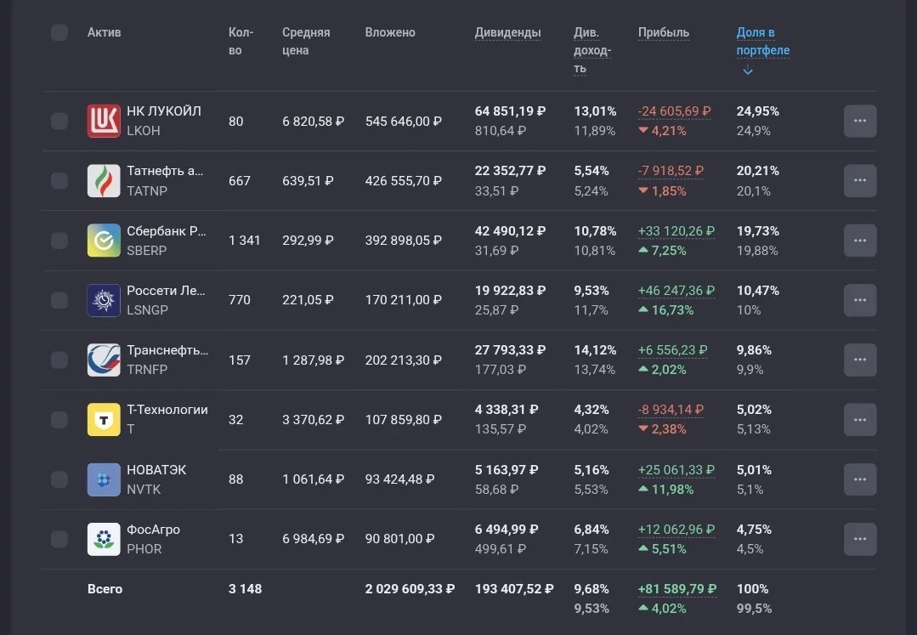Open the НК ЛУКОЙЛ asset name
This screenshot has height=635, width=917.
164,111
